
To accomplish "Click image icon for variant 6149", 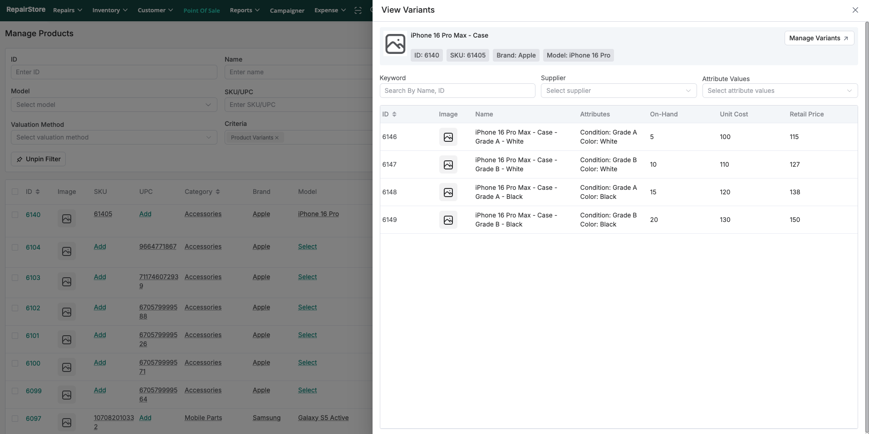I will [x=448, y=220].
